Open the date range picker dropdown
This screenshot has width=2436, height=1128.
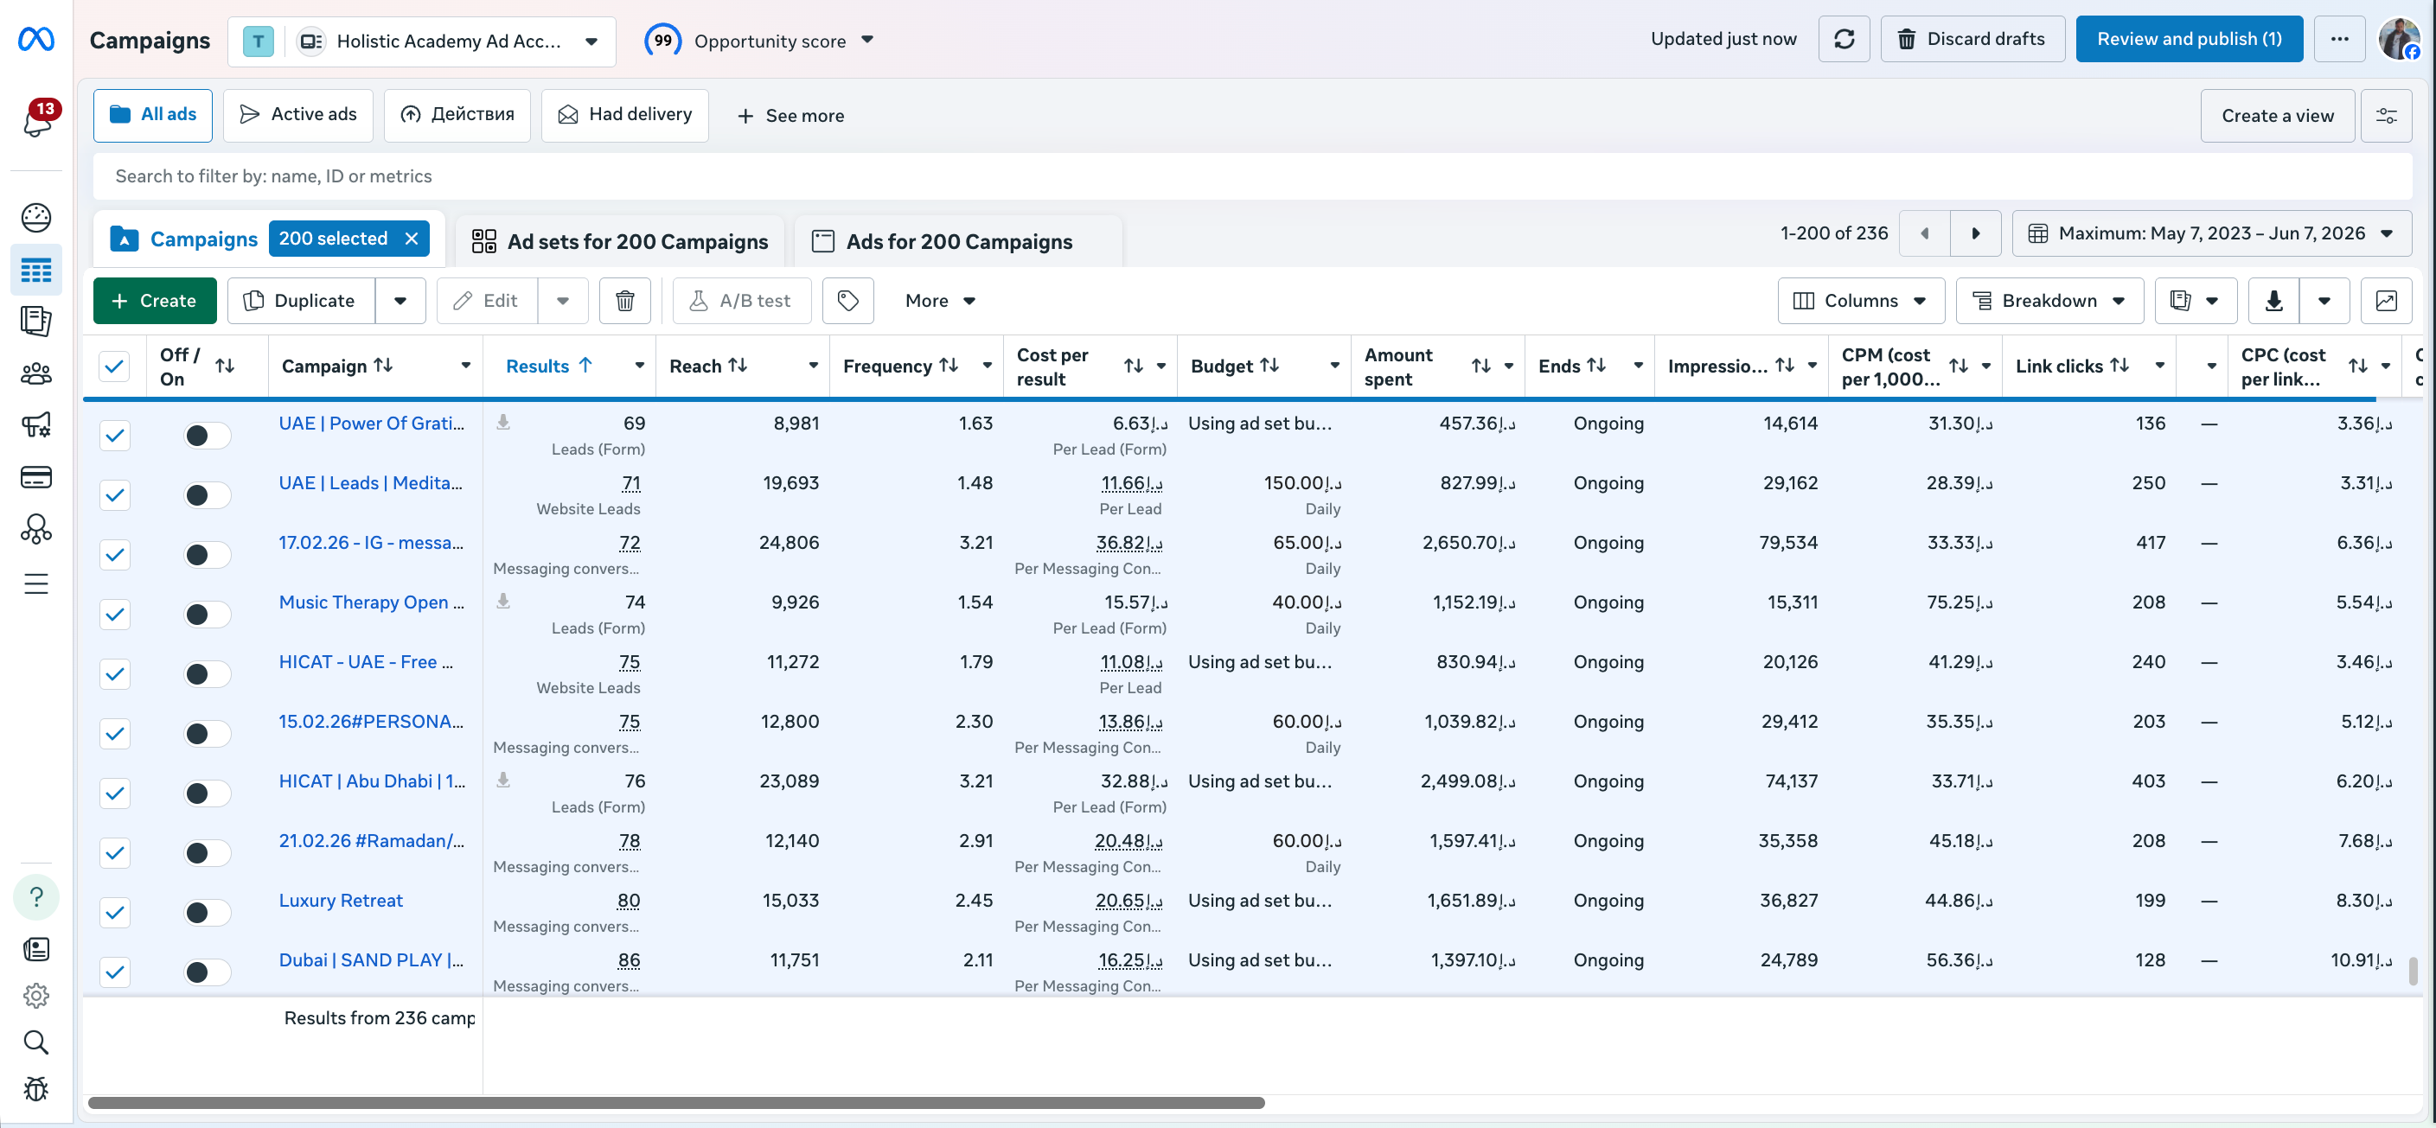click(2212, 233)
